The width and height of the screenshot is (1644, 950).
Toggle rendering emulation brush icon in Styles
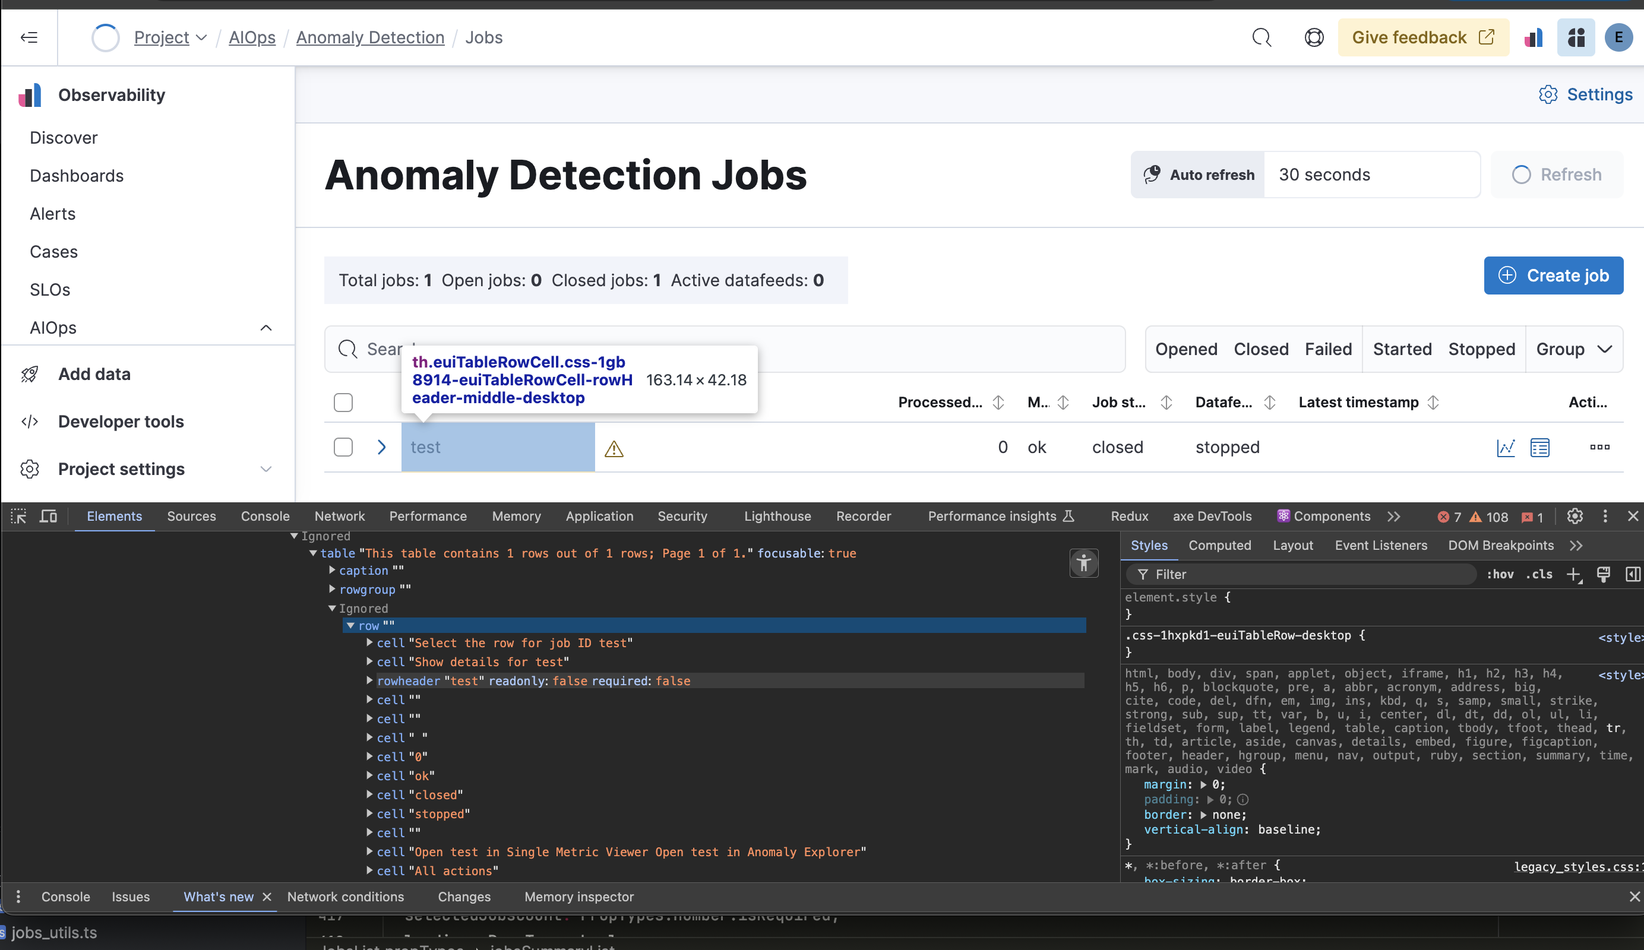[x=1603, y=574]
